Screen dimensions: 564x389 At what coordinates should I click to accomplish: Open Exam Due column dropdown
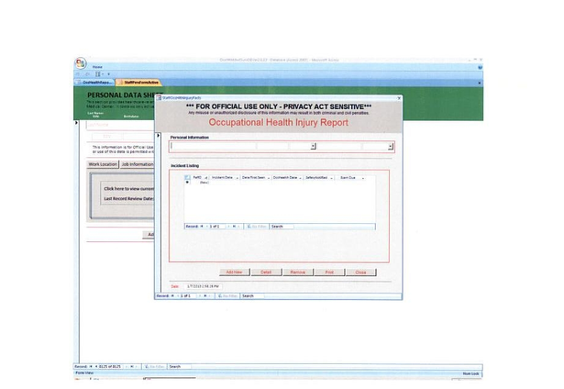(x=362, y=178)
